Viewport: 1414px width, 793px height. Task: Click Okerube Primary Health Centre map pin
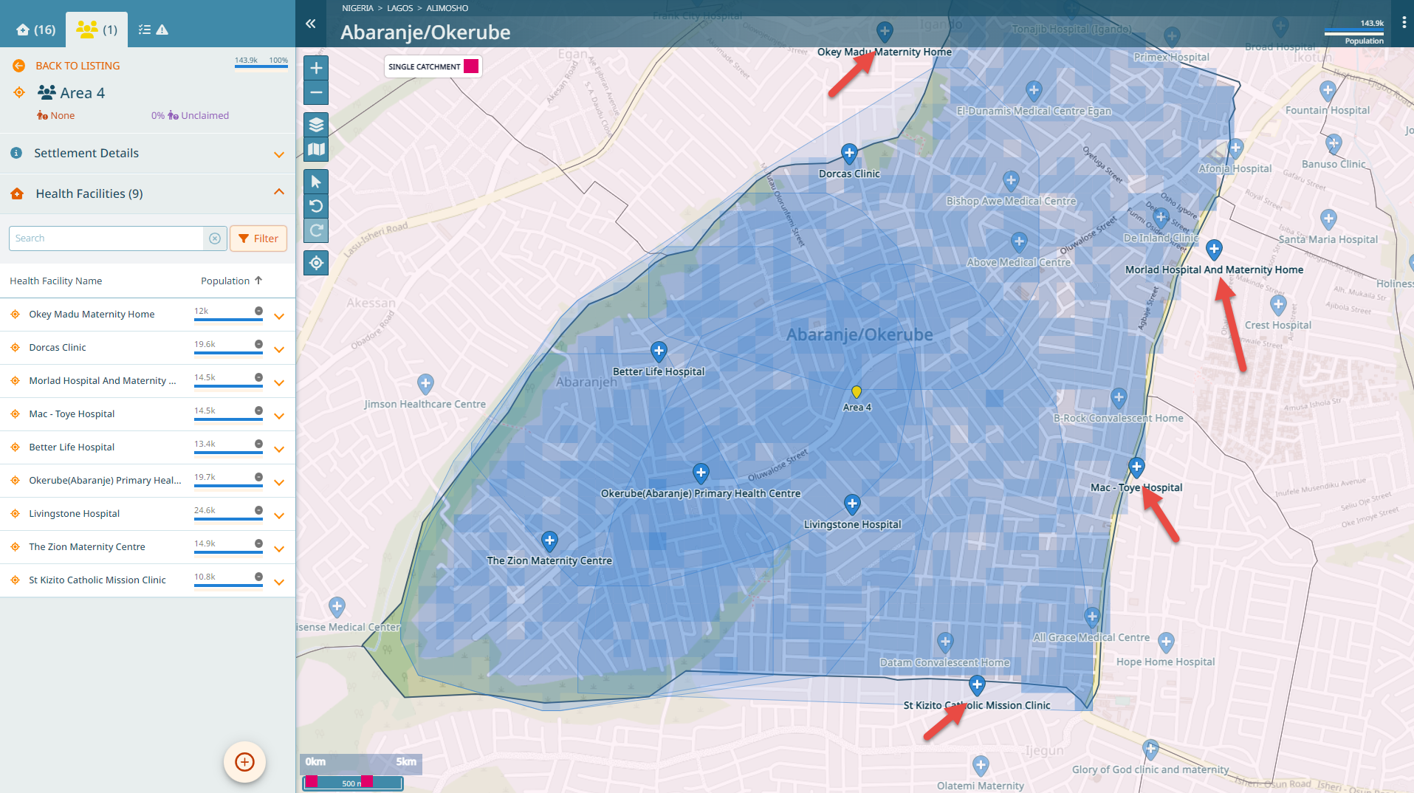pos(701,473)
